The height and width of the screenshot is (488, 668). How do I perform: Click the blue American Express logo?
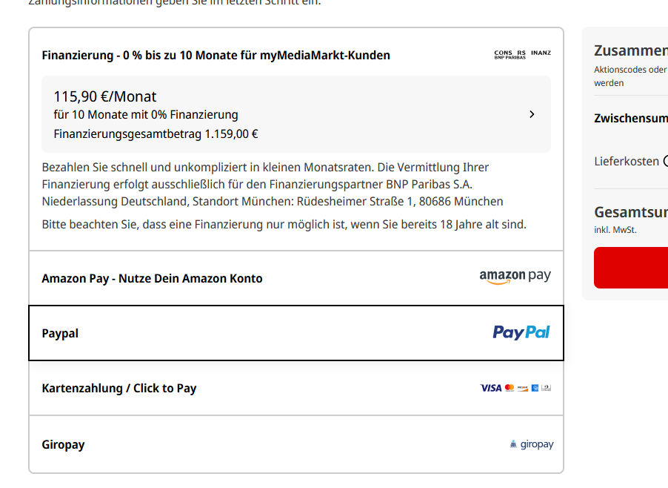(x=535, y=388)
